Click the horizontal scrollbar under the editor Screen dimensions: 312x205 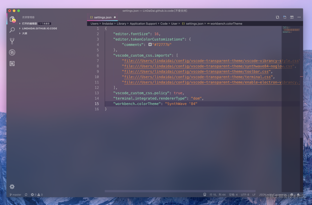coord(180,191)
